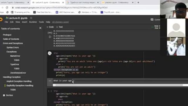
Task: Close the Table of contents panel
Action: (40, 28)
